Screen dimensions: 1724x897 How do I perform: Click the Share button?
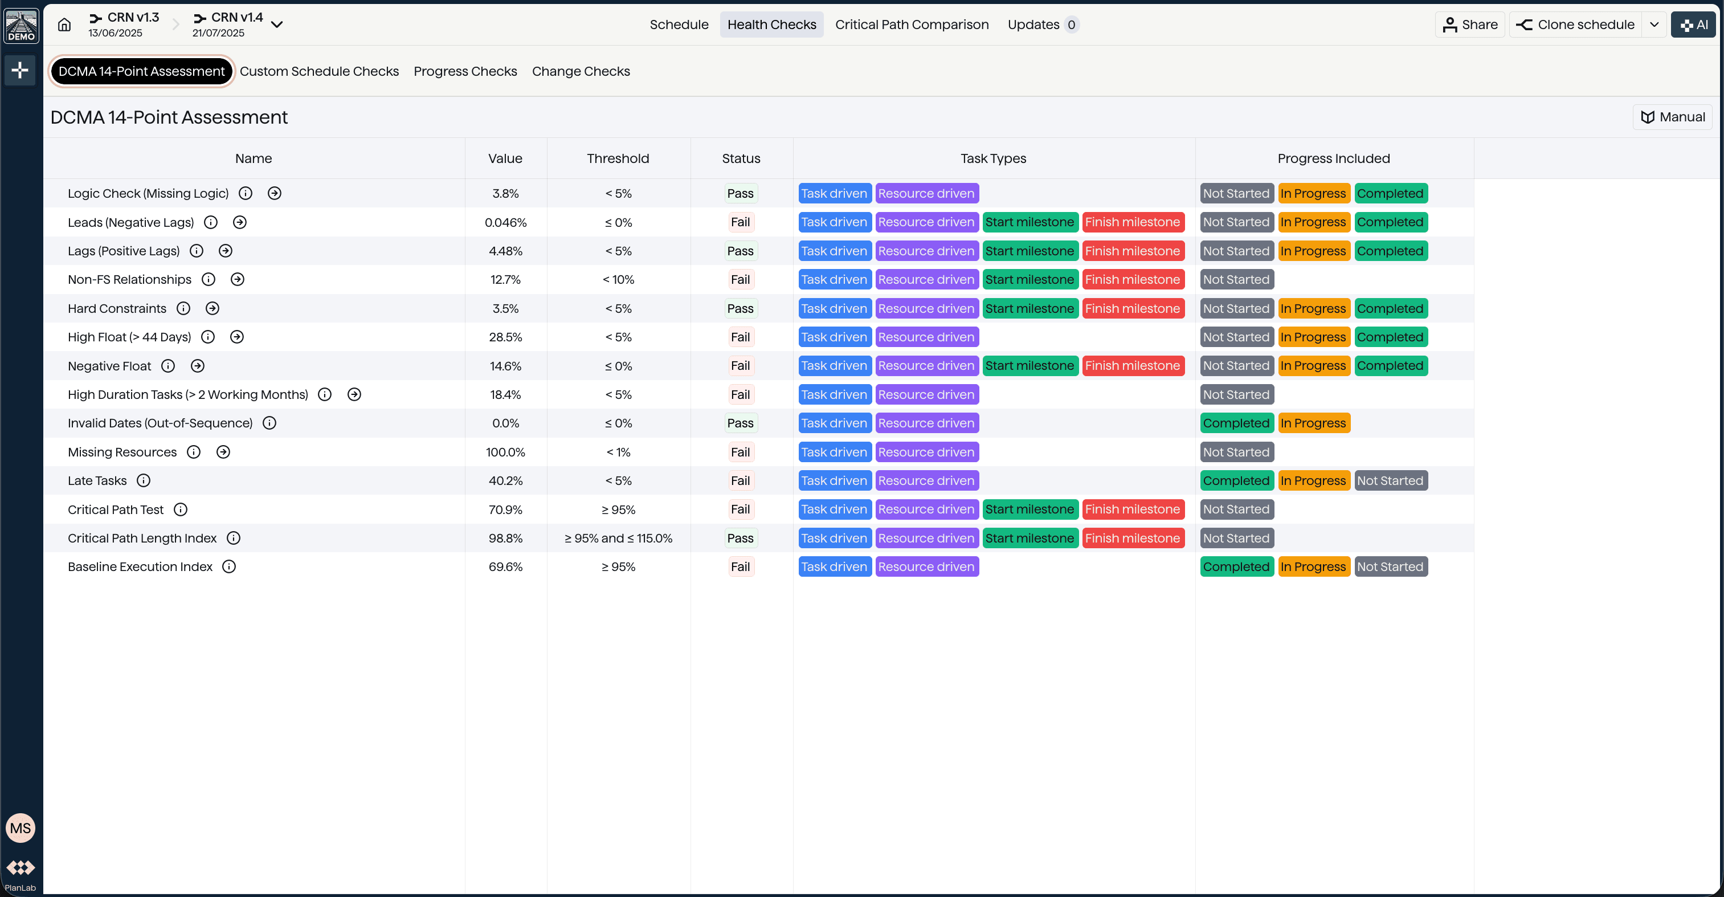pos(1470,24)
